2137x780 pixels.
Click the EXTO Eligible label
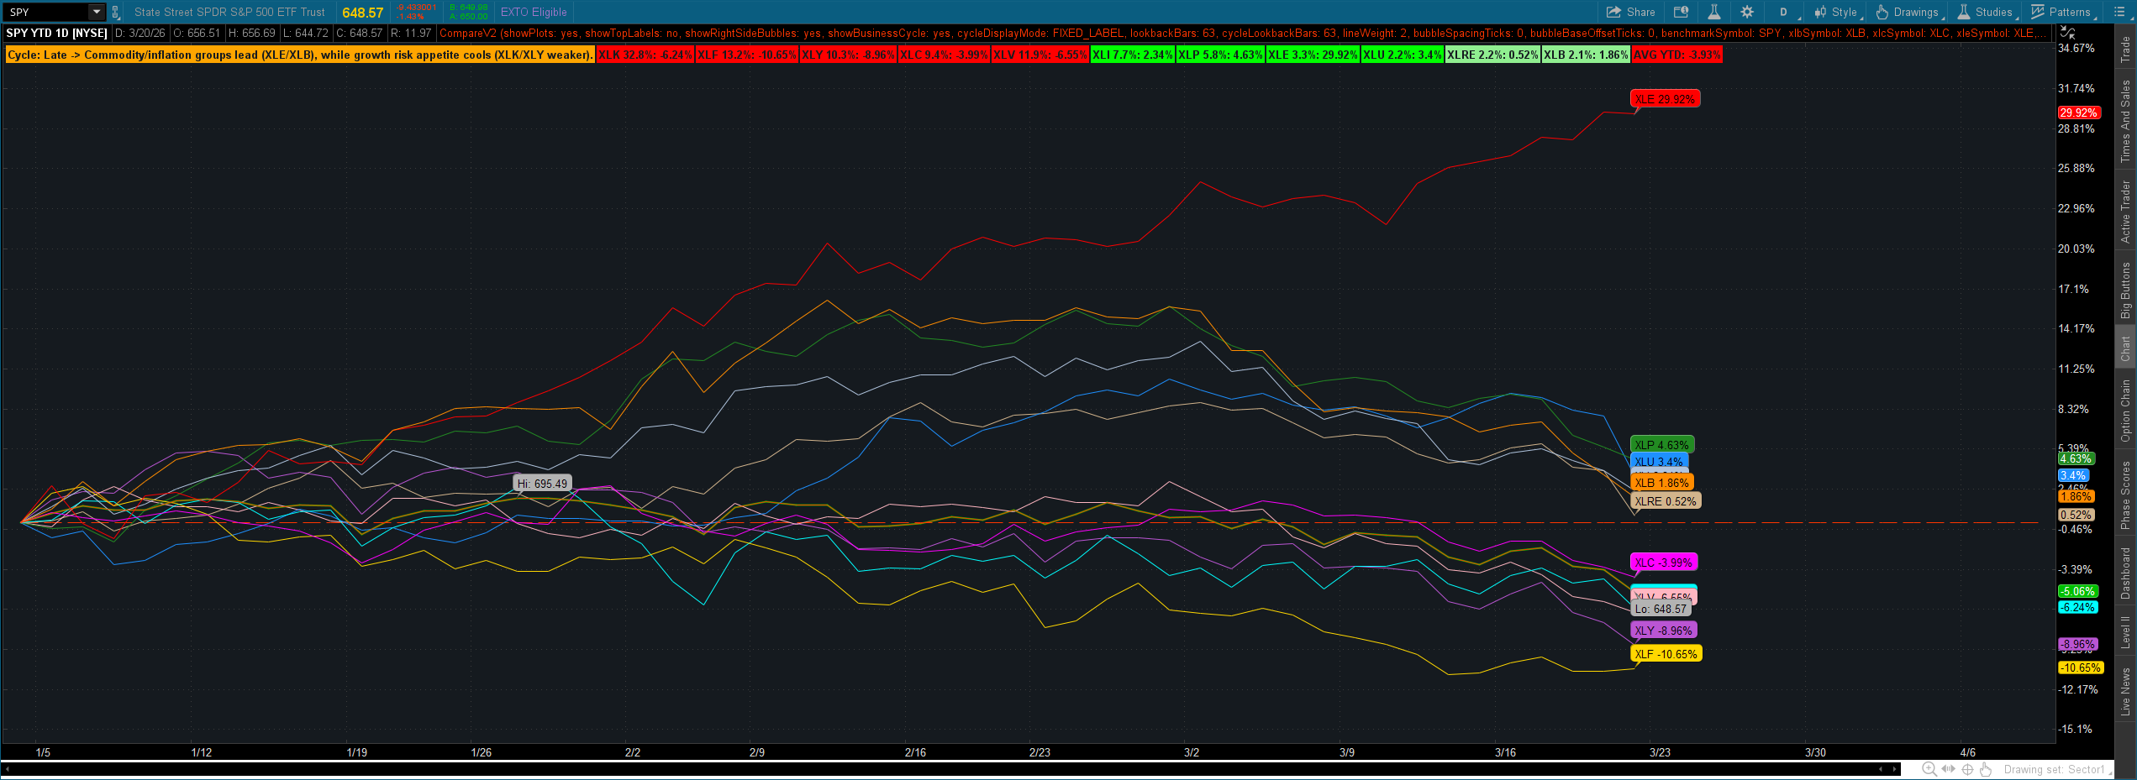(533, 12)
